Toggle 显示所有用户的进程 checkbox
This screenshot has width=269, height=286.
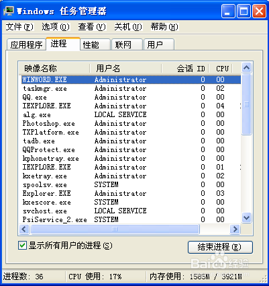click(22, 246)
